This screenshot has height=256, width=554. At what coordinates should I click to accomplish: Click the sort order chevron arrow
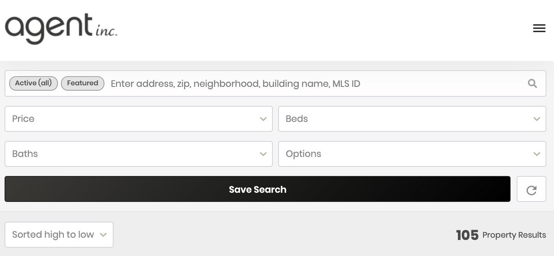tap(103, 235)
